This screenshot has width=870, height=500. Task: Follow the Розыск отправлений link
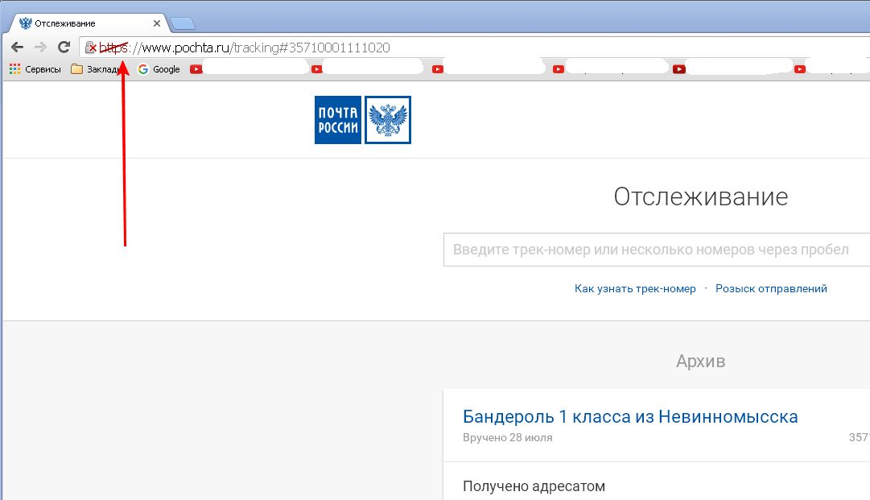click(771, 288)
